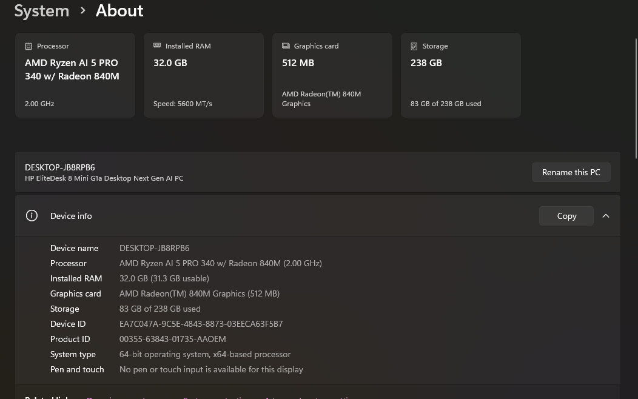Select the No pen or touch input text
Image resolution: width=638 pixels, height=399 pixels.
pyautogui.click(x=211, y=369)
